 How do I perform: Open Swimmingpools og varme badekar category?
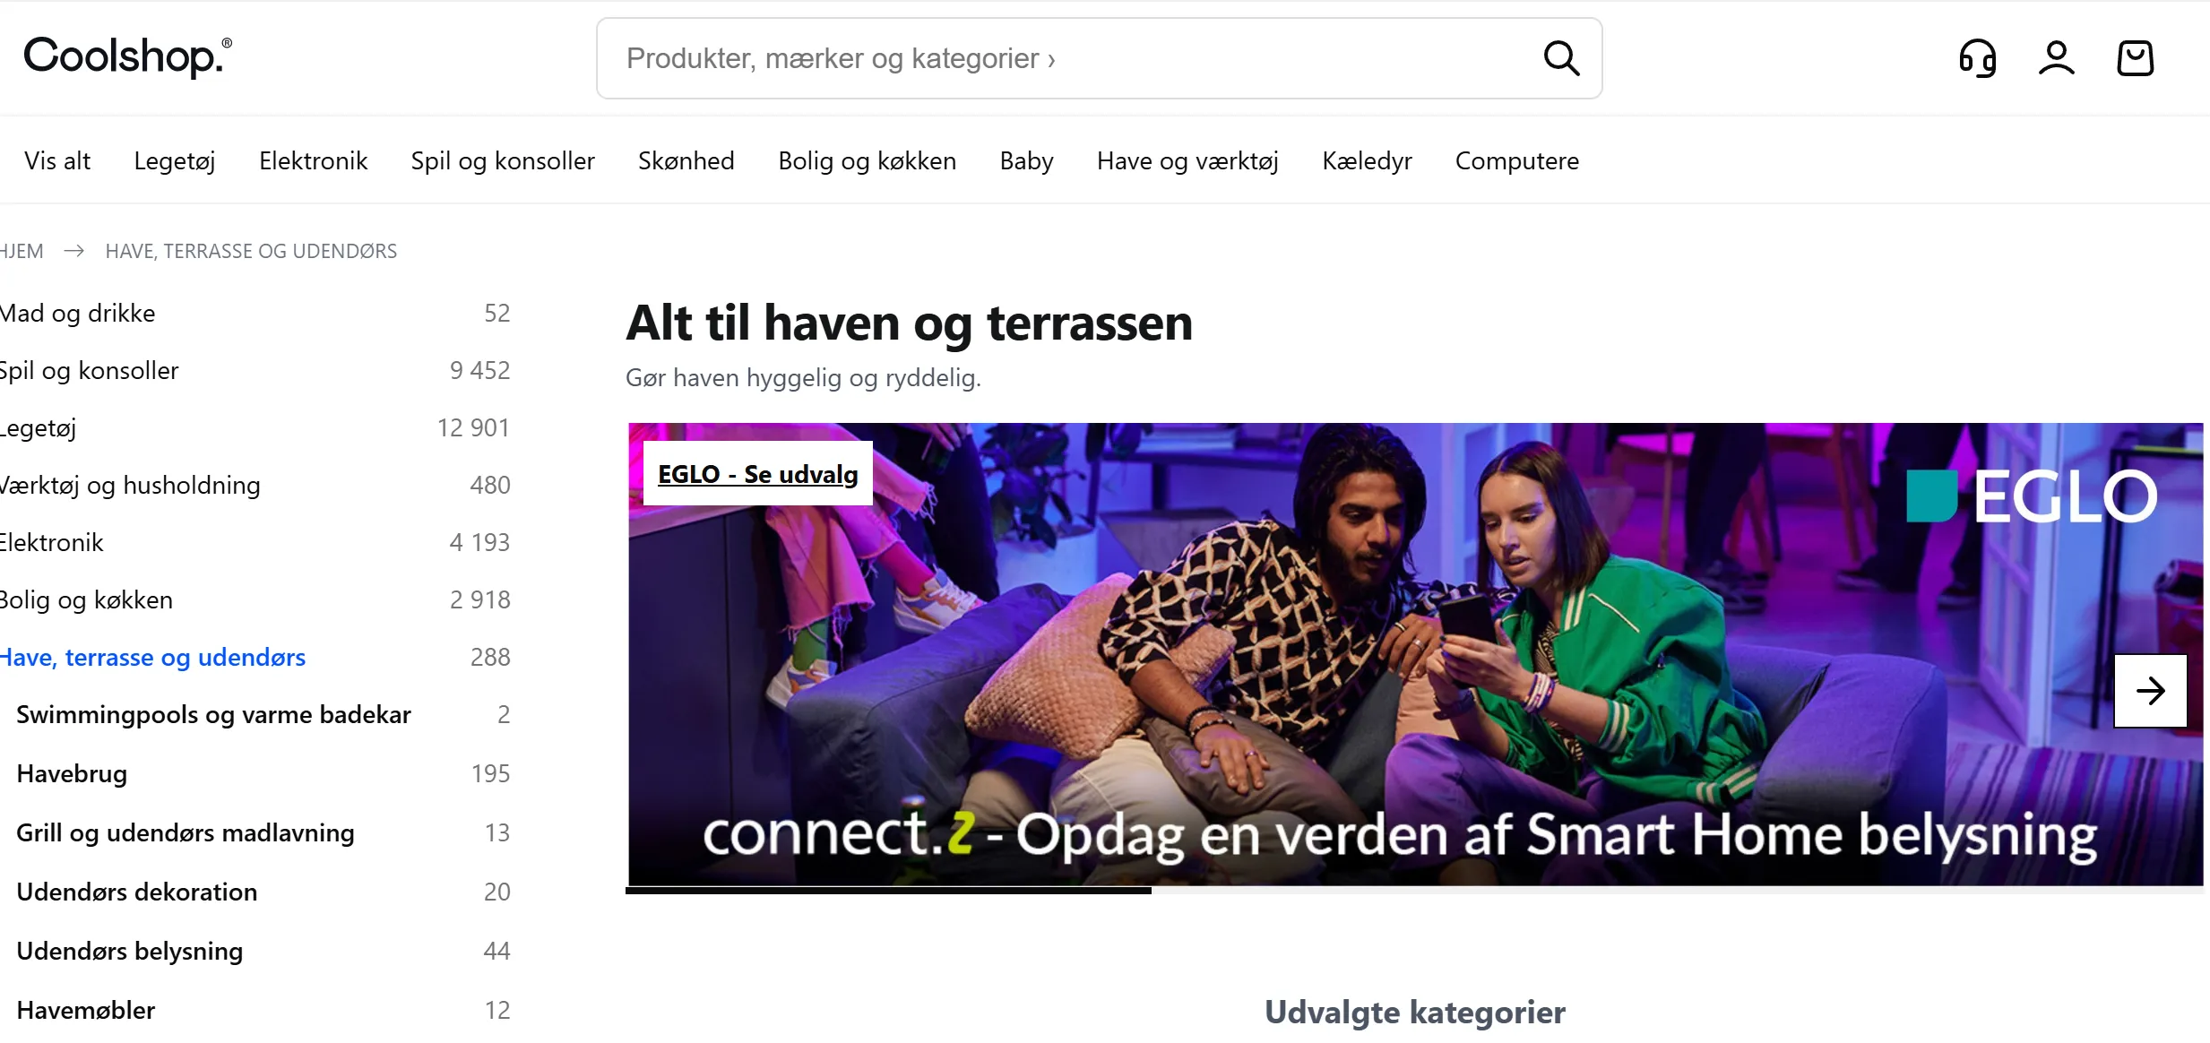pos(213,714)
